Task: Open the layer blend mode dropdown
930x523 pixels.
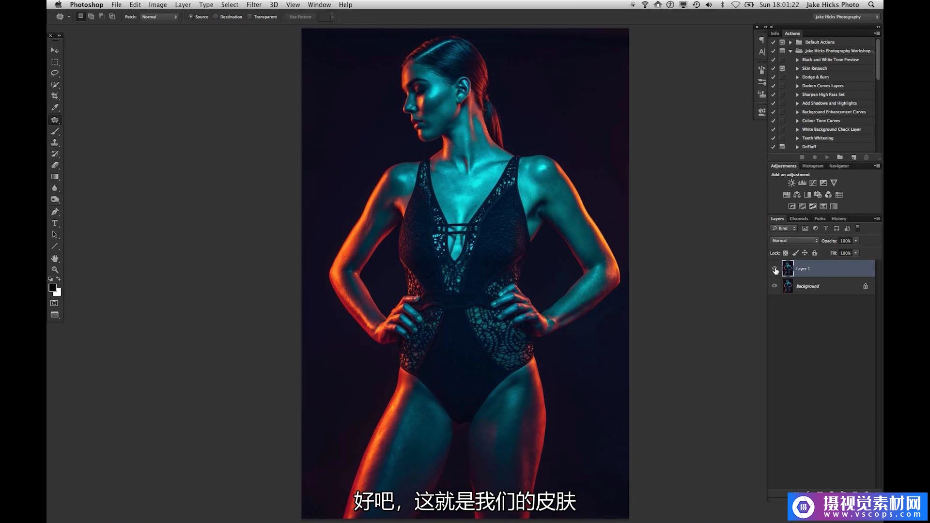Action: coord(794,241)
